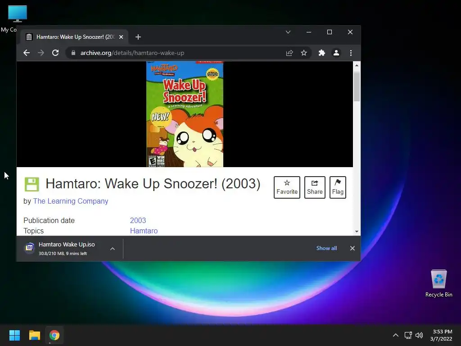Click the 'Publication date' label text
The height and width of the screenshot is (346, 461).
[49, 220]
